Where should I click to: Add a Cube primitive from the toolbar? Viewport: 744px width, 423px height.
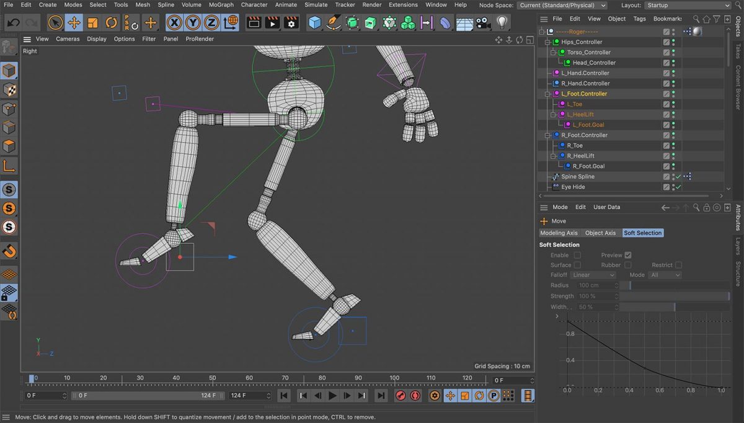click(314, 22)
